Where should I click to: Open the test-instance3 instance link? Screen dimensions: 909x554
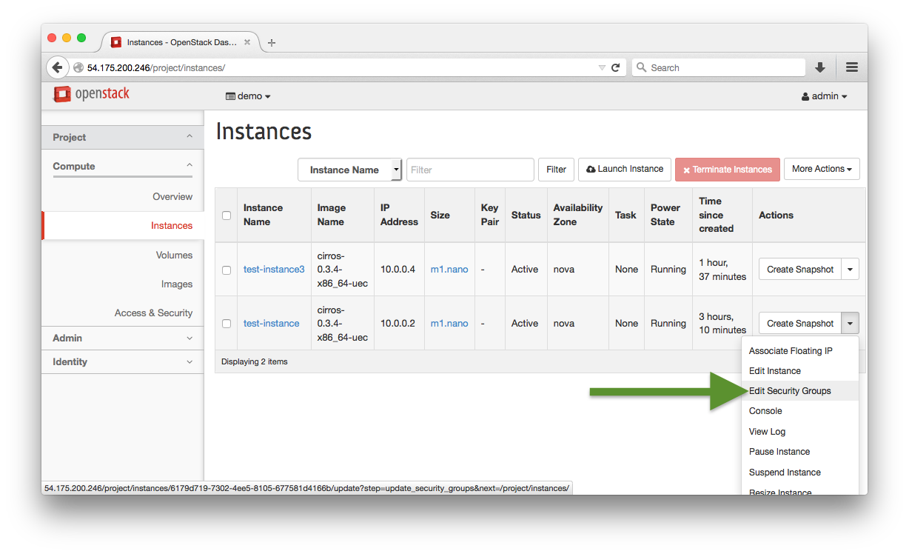tap(274, 270)
